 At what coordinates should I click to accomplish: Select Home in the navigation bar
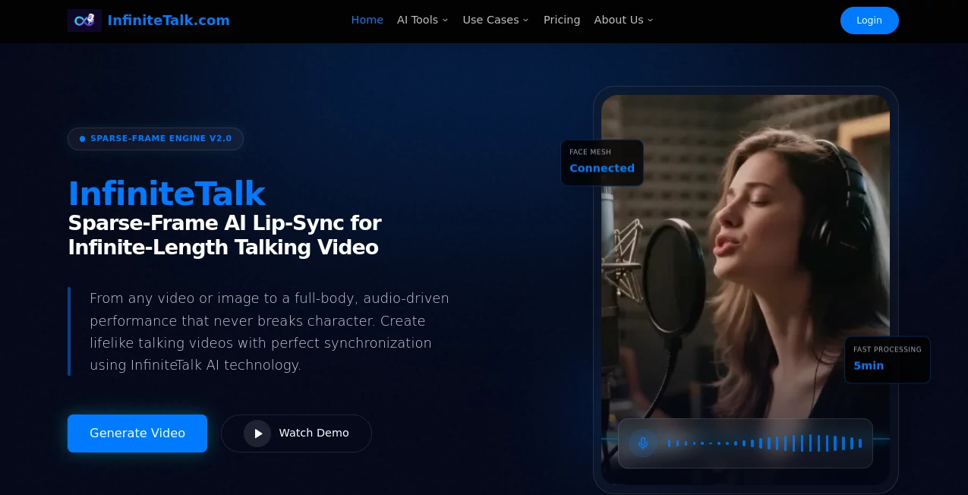tap(367, 20)
